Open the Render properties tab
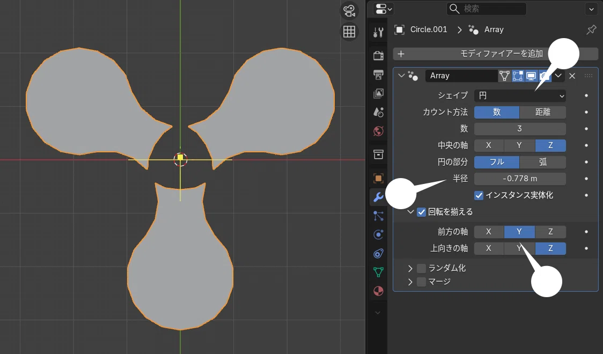Screen dimensions: 603x354 (378, 56)
